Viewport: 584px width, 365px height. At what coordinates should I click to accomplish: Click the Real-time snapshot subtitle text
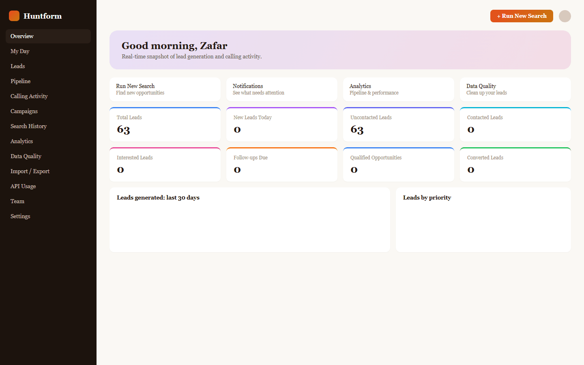tap(192, 56)
